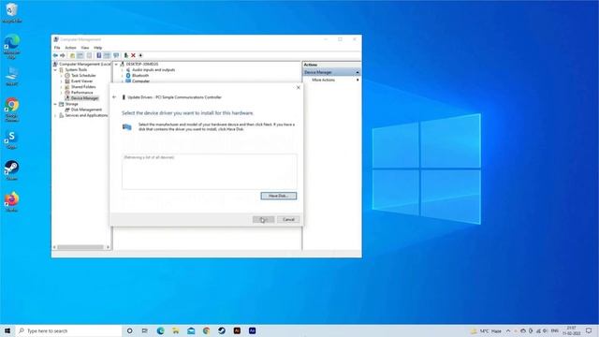Click the red X Uninstall device toolbar icon
Viewport: 599px width, 337px height.
click(133, 55)
